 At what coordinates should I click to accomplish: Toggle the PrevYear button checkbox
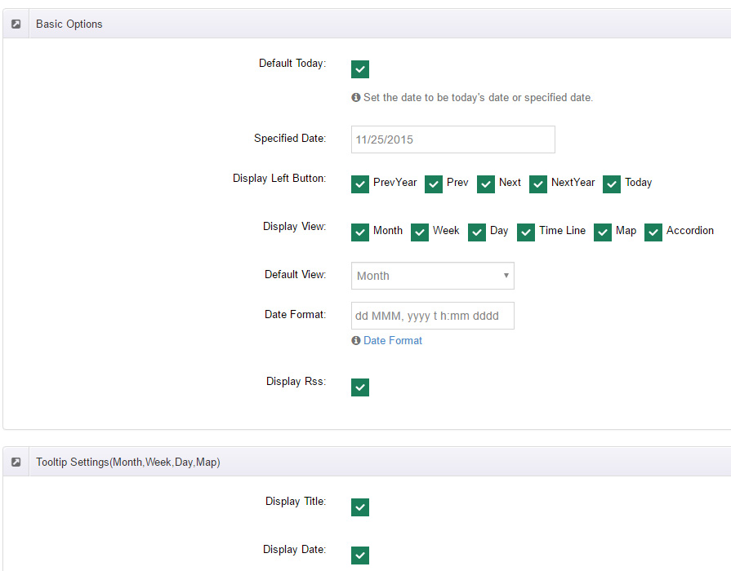tap(360, 184)
